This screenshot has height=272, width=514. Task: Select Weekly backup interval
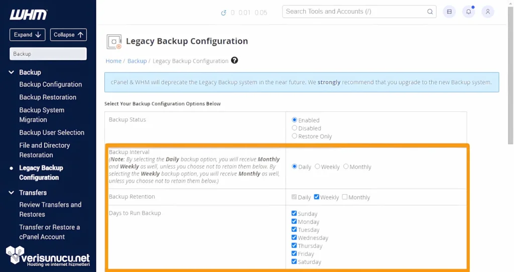coord(318,167)
